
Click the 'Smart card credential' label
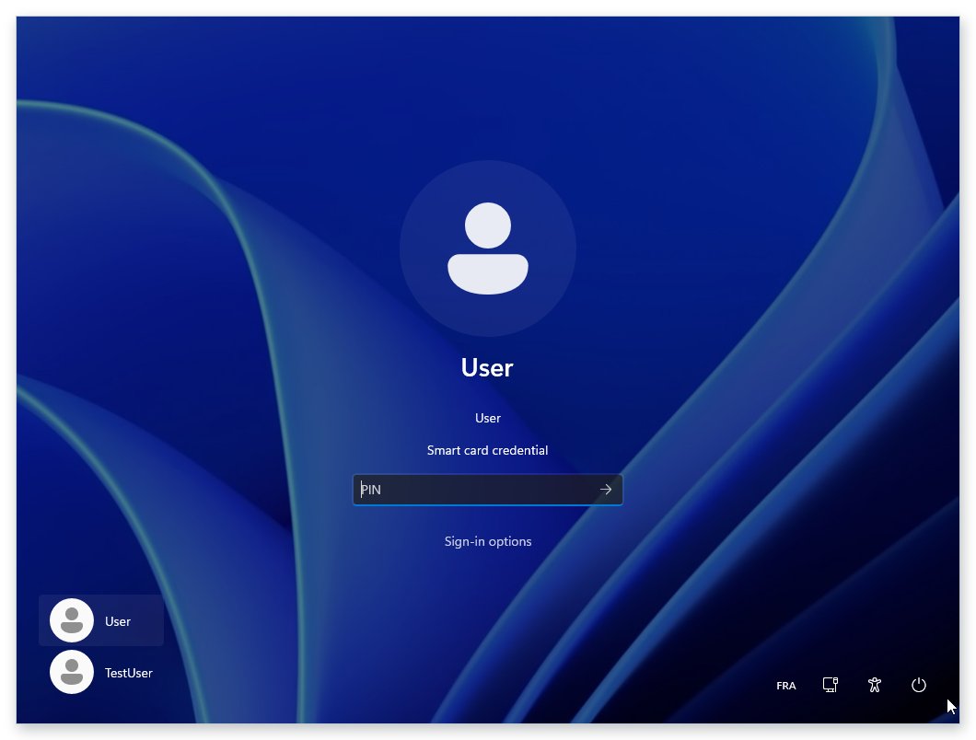pyautogui.click(x=487, y=451)
